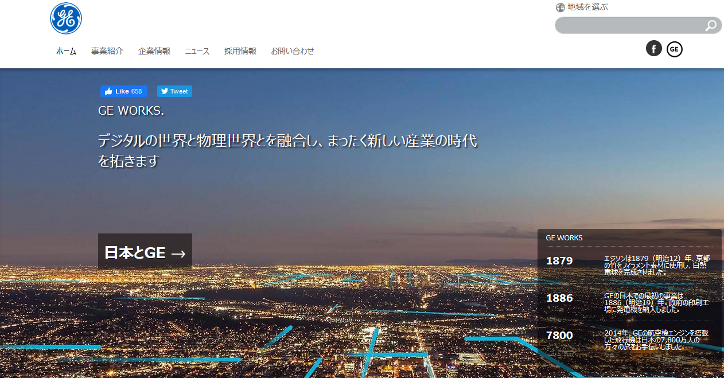Viewport: 724px width, 378px height.
Task: Select the 1879 fact number
Action: pyautogui.click(x=559, y=261)
